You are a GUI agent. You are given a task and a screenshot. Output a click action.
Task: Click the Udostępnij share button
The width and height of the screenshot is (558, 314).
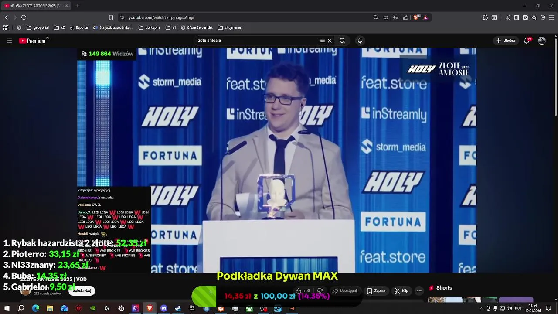click(345, 291)
